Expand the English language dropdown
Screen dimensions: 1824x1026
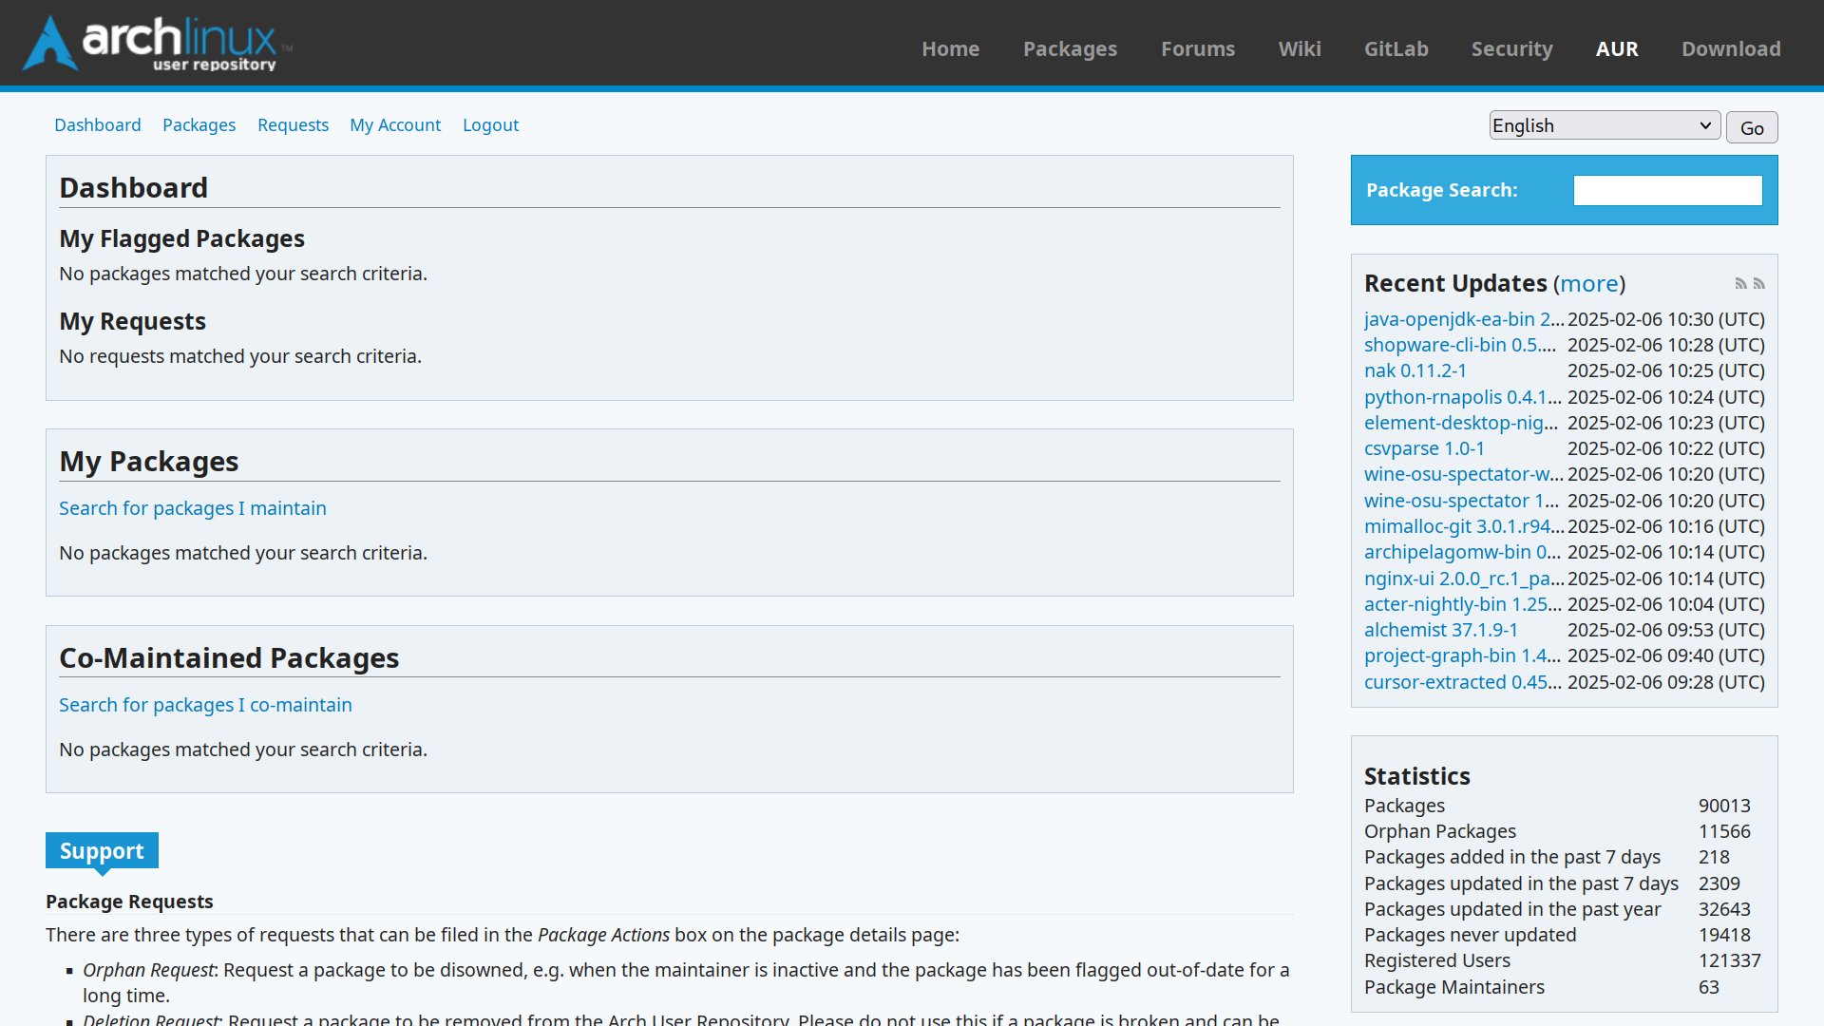[1605, 125]
